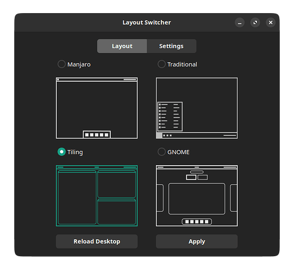The image size is (294, 272).
Task: Click the teal Tiling layout preview
Action: (97, 196)
